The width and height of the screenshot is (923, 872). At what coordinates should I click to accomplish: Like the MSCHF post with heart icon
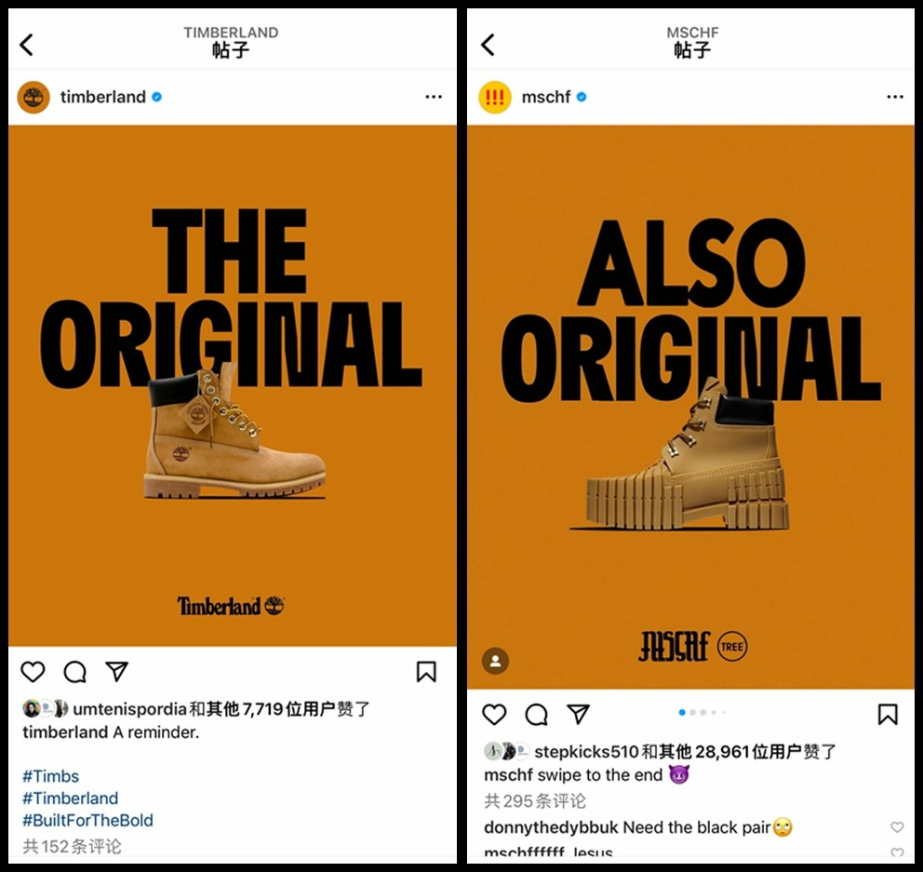(x=494, y=714)
